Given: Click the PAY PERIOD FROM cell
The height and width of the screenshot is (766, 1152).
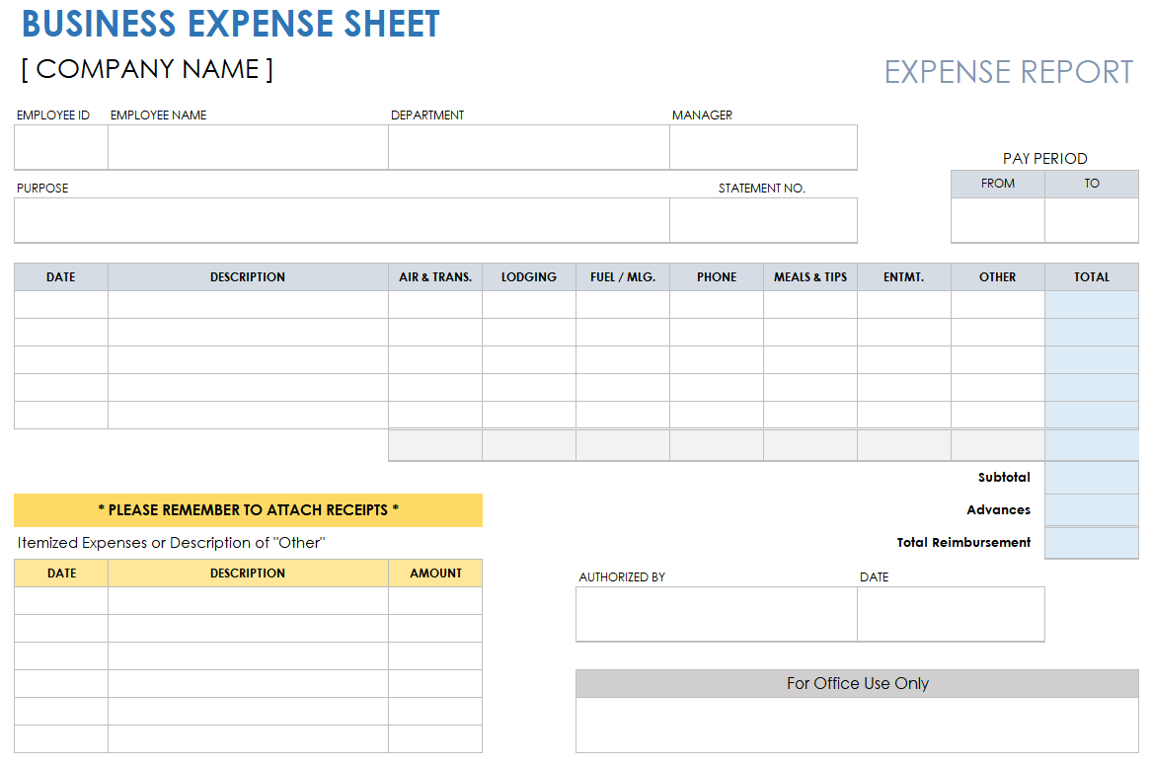Looking at the screenshot, I should (997, 219).
